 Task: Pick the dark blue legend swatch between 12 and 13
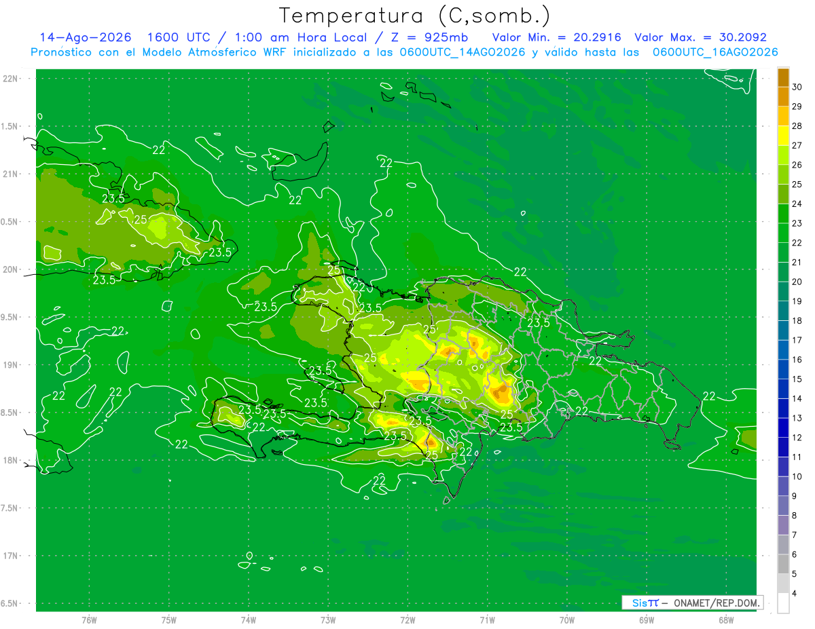coord(783,427)
